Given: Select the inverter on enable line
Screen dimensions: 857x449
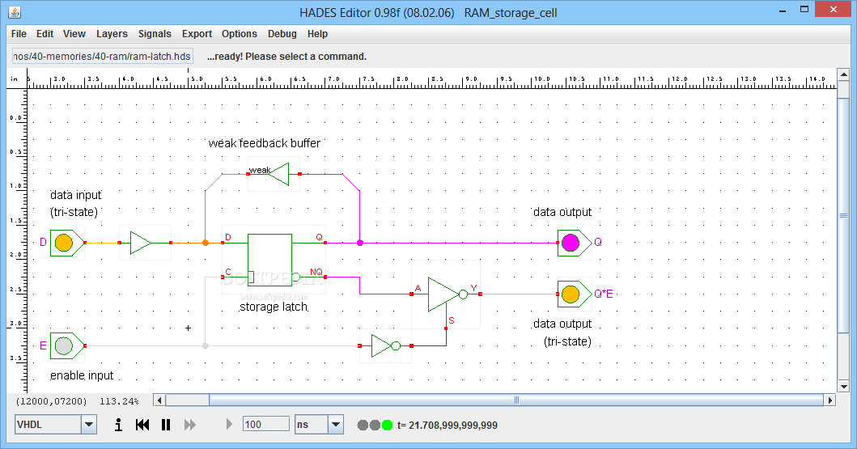Looking at the screenshot, I should (x=385, y=345).
